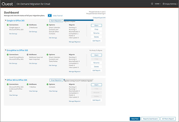Open Google to Office 365 plan title
The height and width of the screenshot is (122, 179).
(15, 21)
